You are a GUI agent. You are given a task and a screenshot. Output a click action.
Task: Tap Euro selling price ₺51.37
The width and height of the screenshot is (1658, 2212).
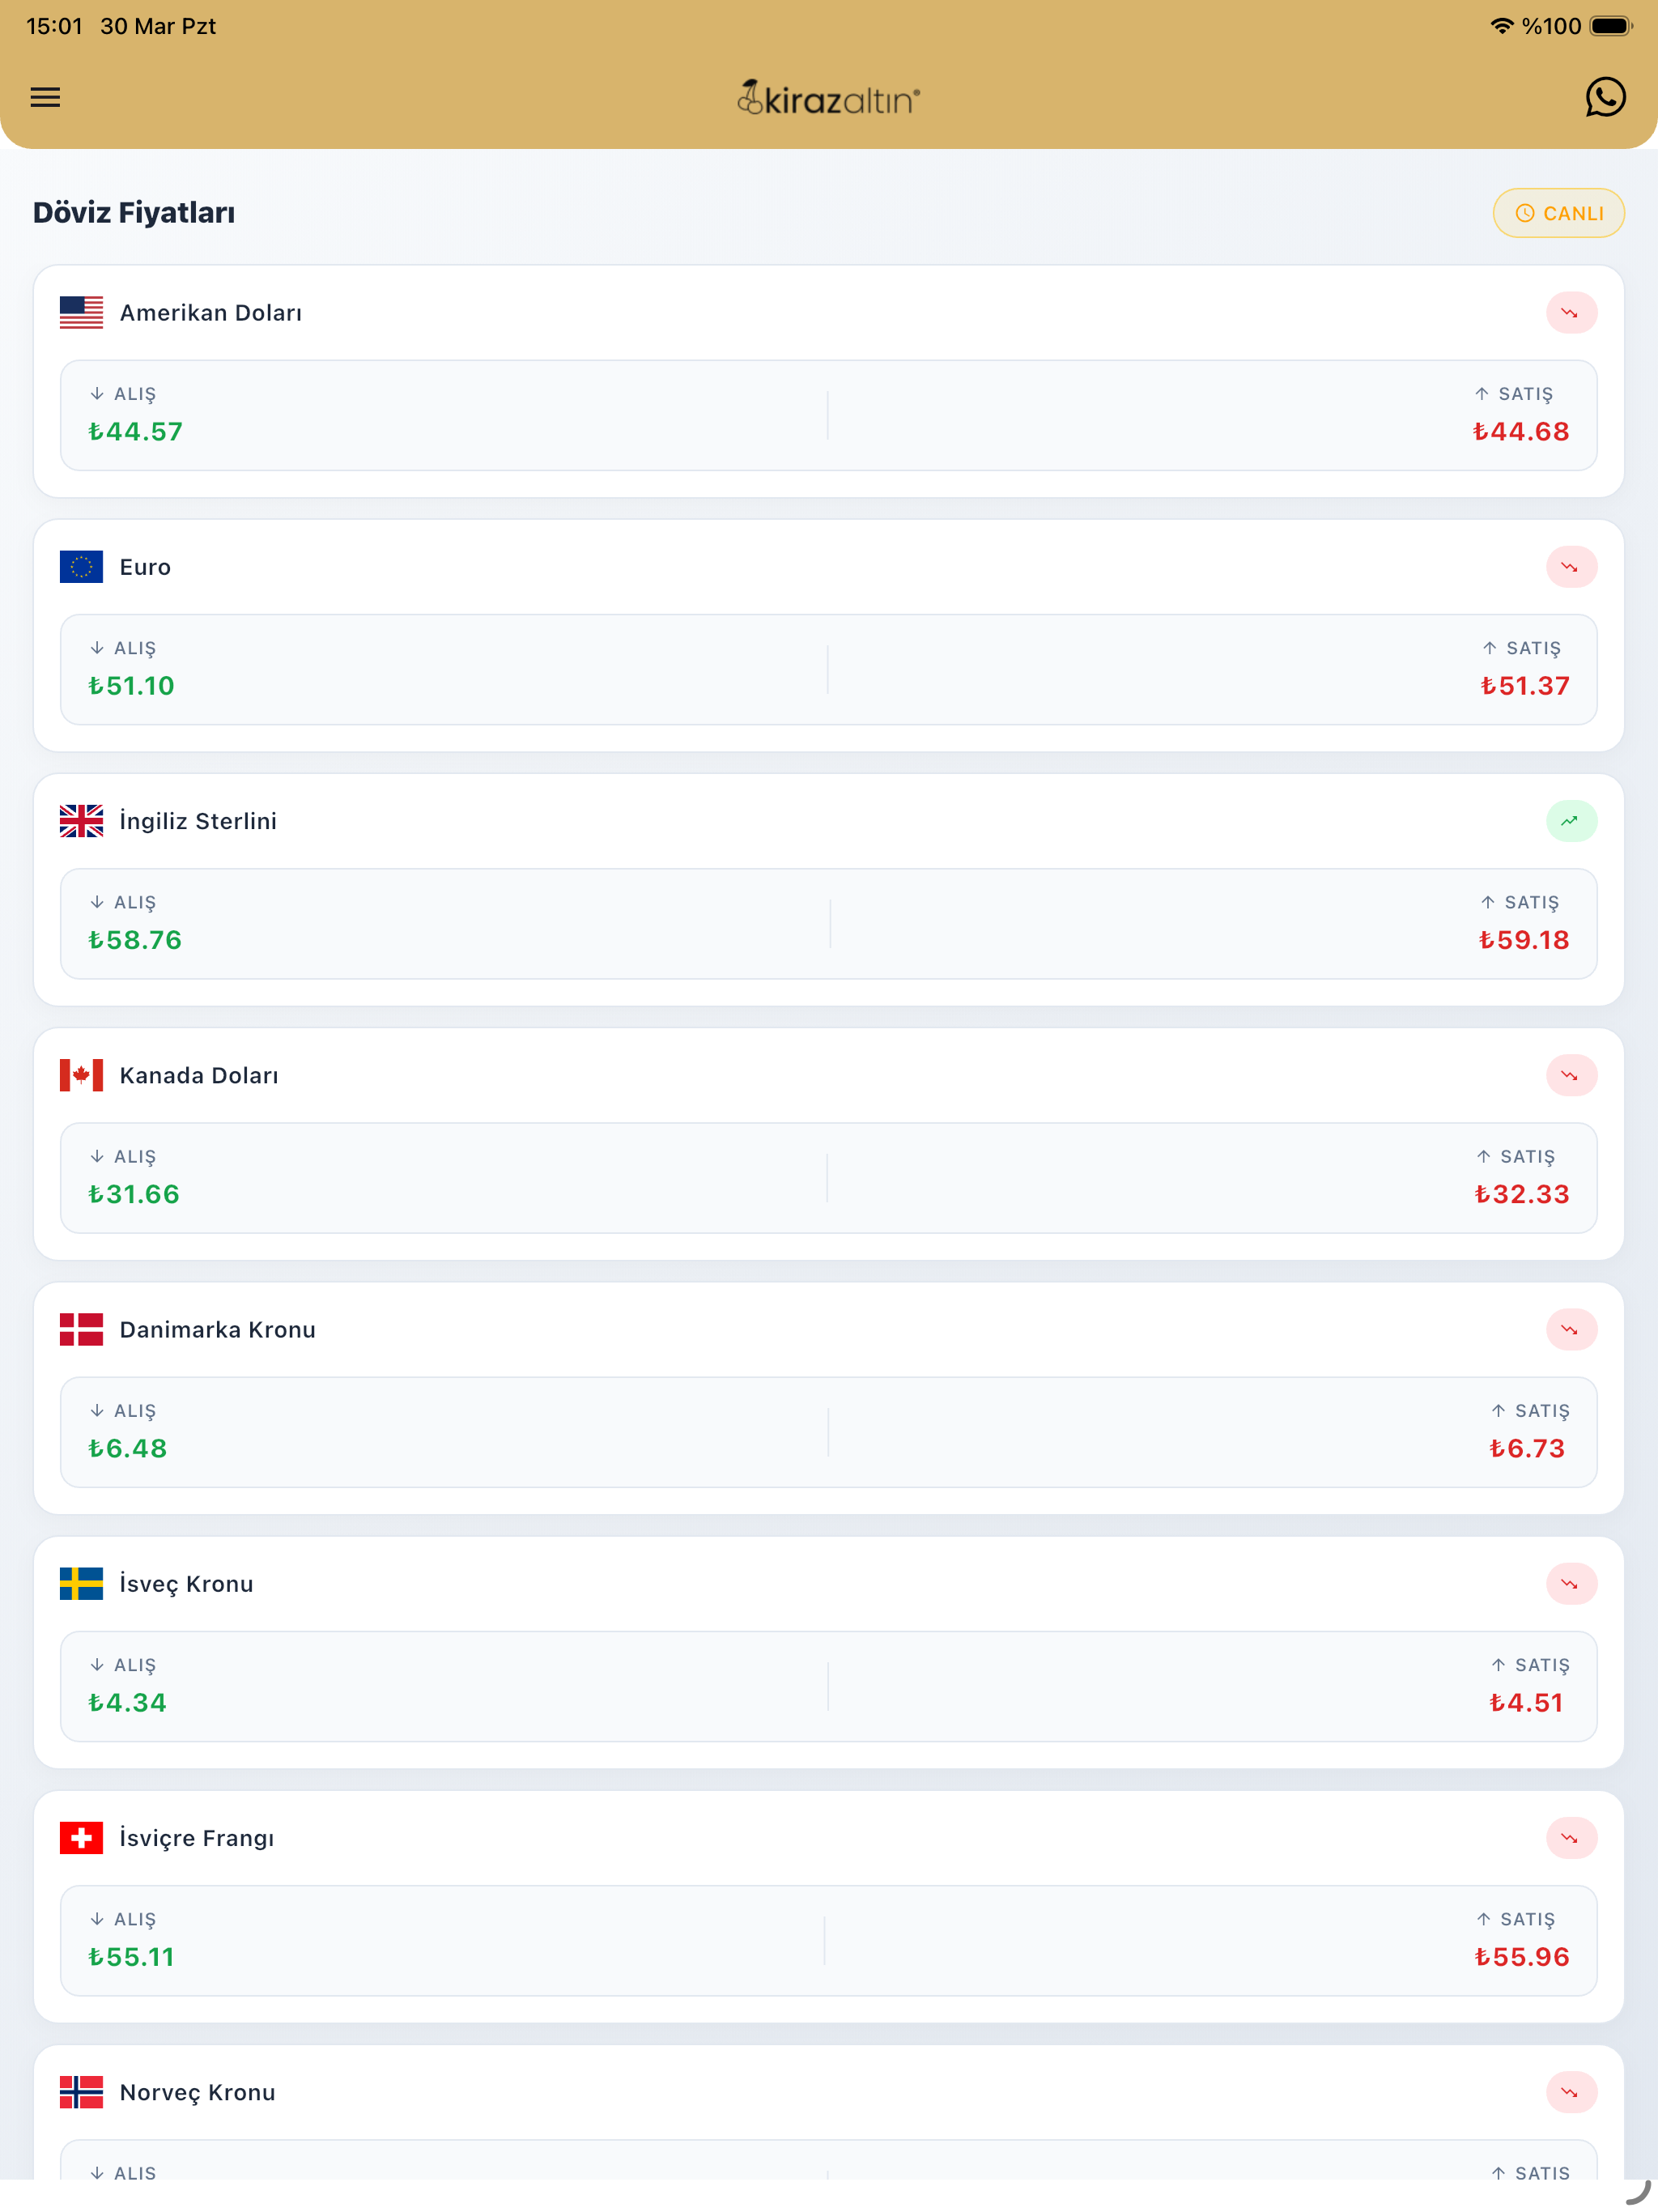click(1524, 686)
